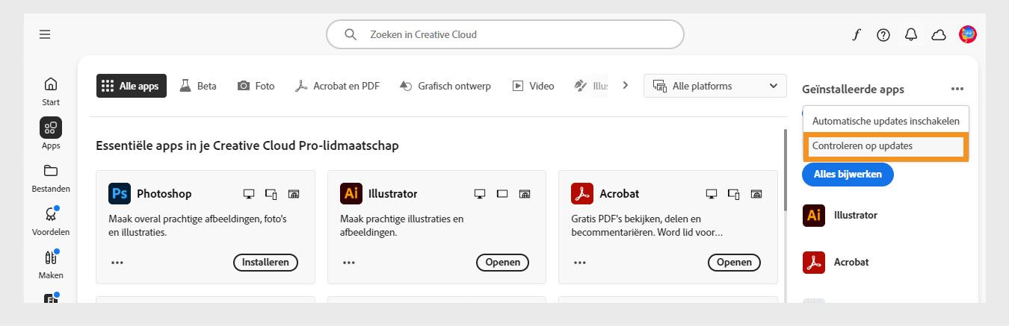Click Photoshop's mobile and tablet platform icon

pos(271,194)
